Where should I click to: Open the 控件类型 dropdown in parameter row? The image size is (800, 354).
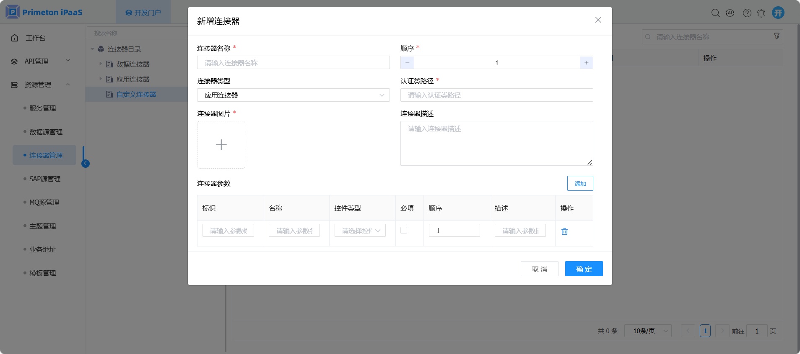coord(360,231)
